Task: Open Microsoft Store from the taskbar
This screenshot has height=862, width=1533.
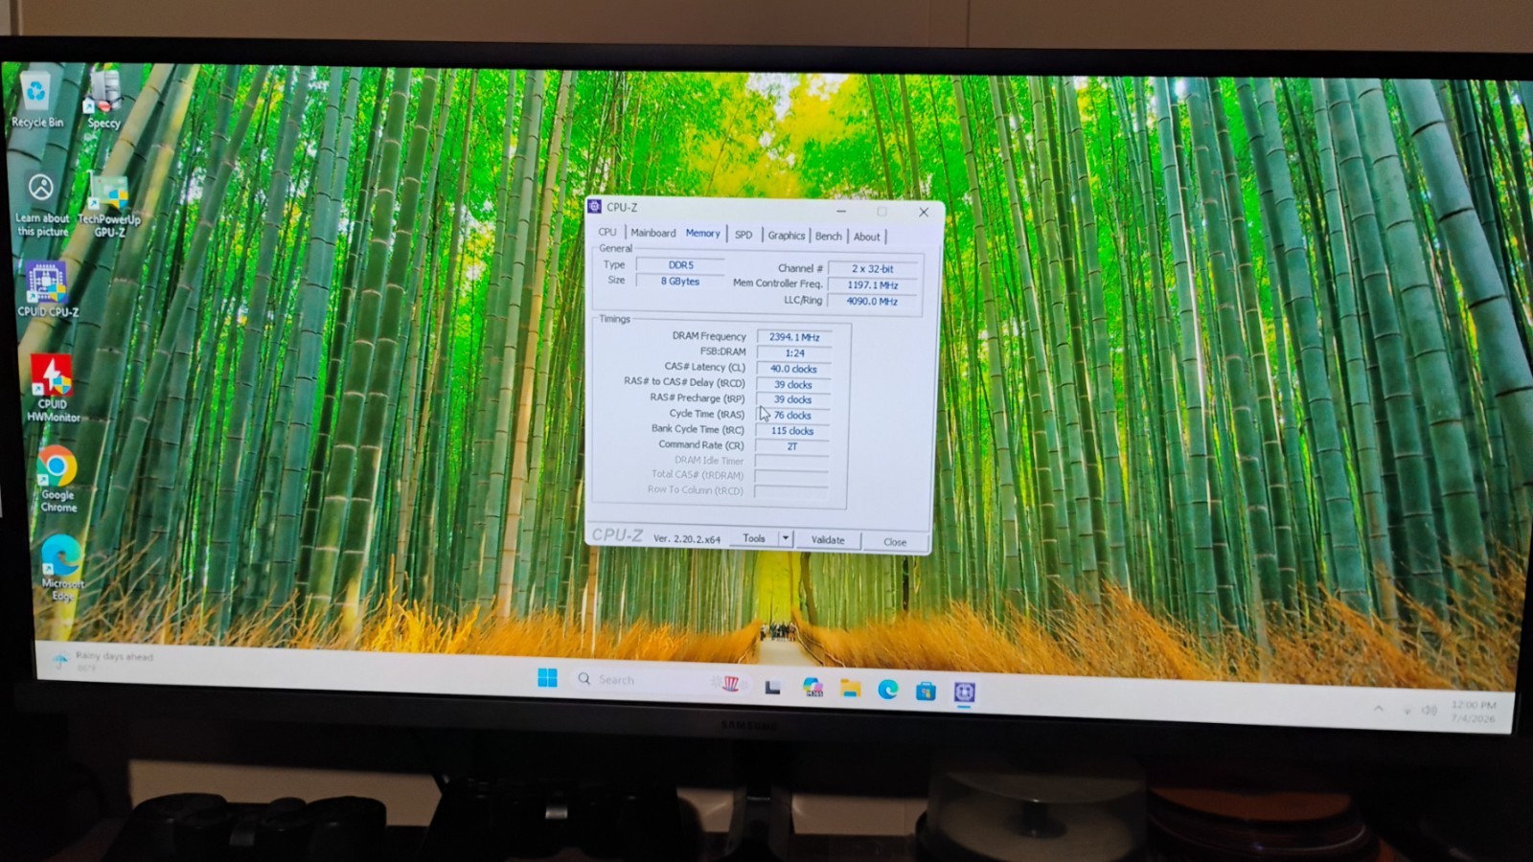Action: pyautogui.click(x=926, y=691)
